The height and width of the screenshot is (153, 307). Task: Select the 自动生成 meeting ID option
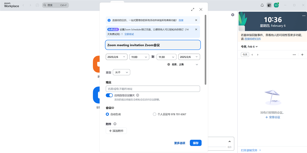tap(107, 114)
